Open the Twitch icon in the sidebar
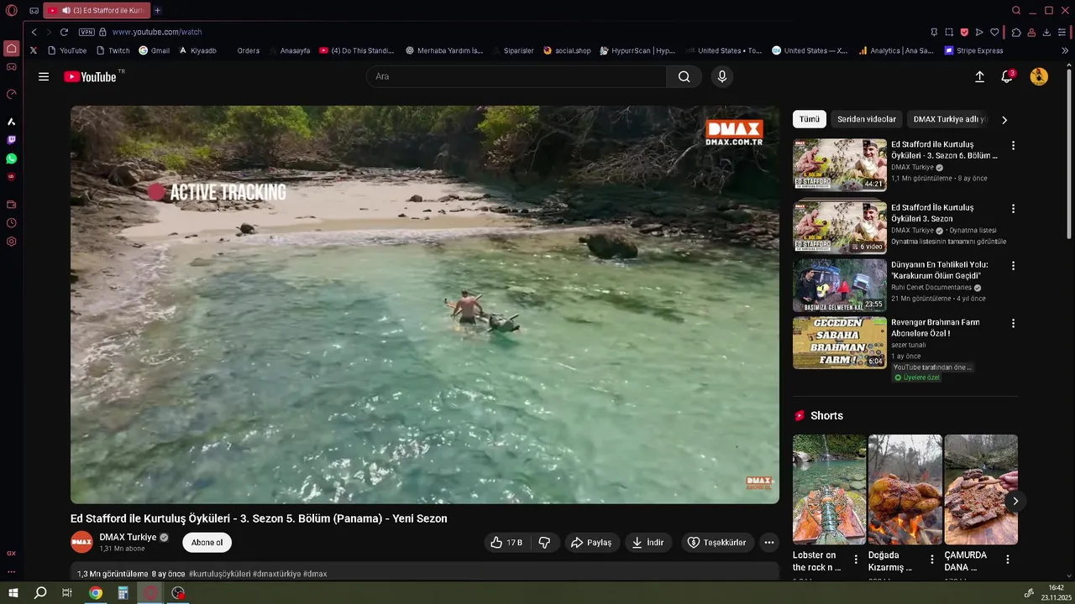Screen dimensions: 1075x604 12,140
